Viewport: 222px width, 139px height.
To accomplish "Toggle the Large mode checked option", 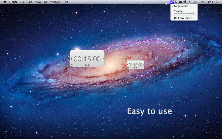I will coord(184,6).
